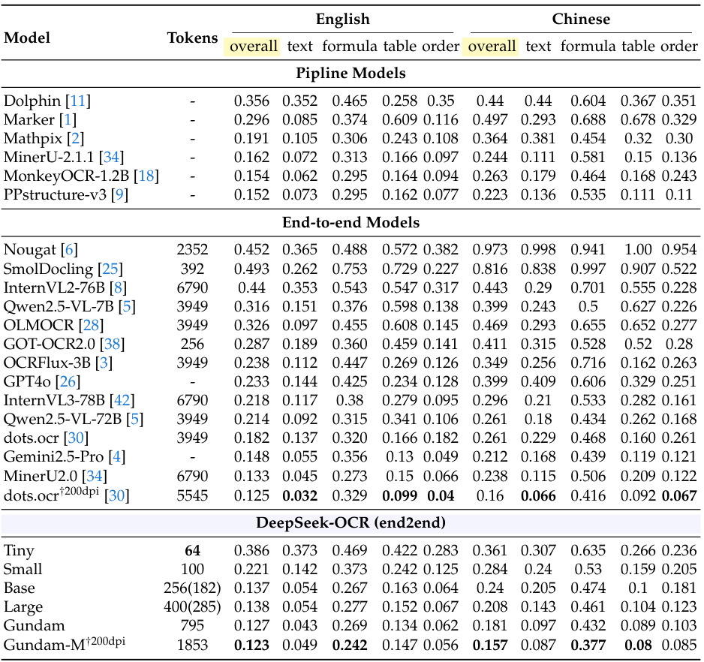Open OCRFlux-3B citation [3]
Viewport: 704px width, 662px height.
click(104, 363)
